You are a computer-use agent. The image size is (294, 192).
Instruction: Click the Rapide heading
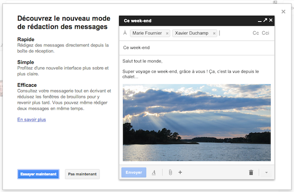coord(26,39)
